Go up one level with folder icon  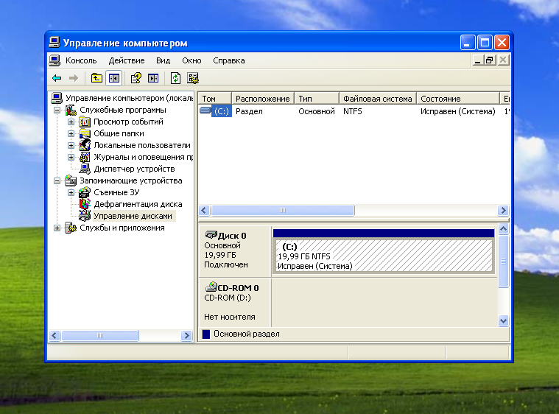pos(96,78)
